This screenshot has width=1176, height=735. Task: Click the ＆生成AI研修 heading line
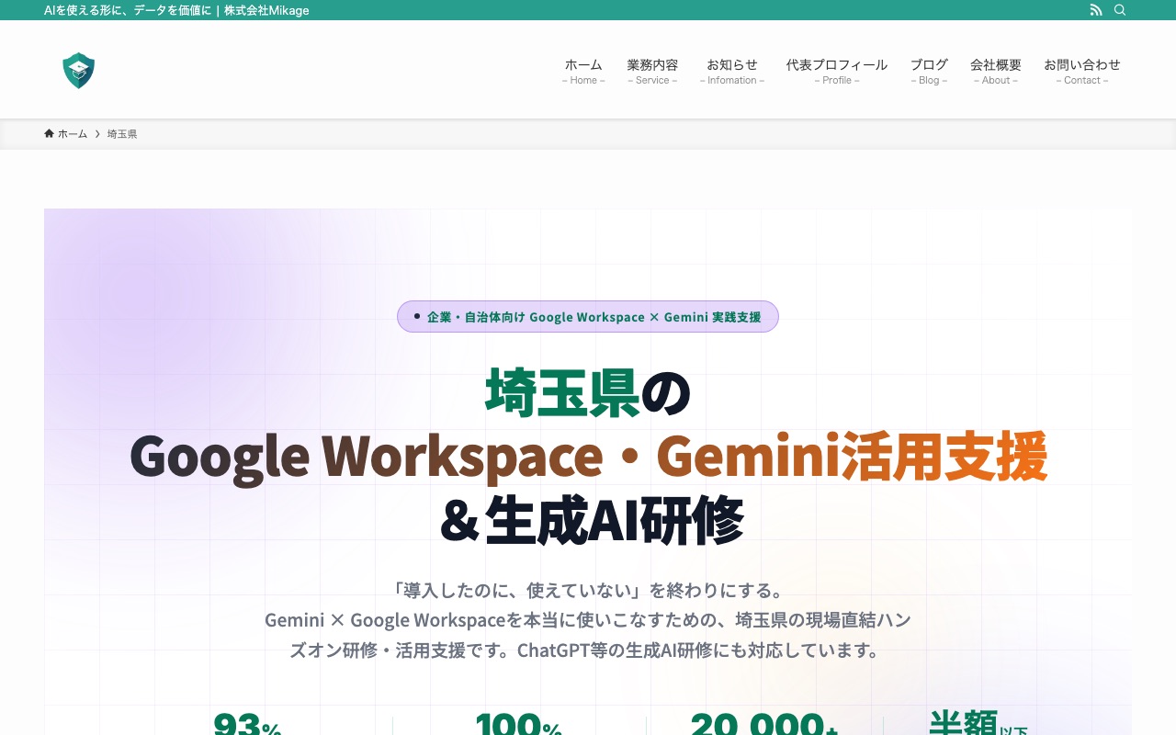[x=590, y=521]
